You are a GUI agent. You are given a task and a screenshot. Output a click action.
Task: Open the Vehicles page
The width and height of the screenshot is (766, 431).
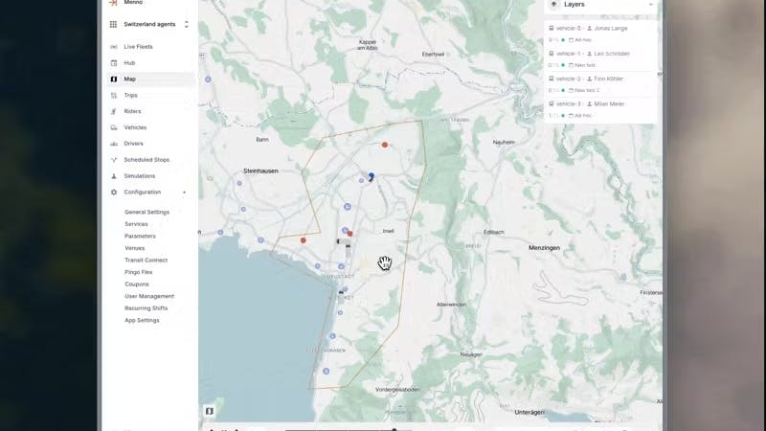click(150, 127)
